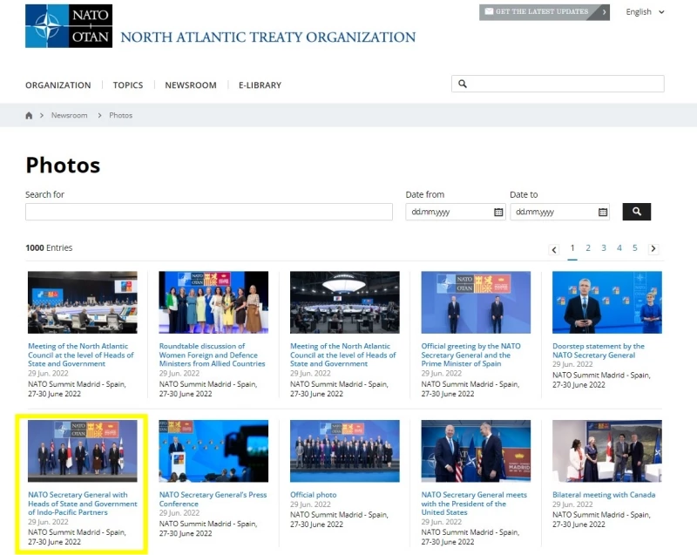Image resolution: width=697 pixels, height=555 pixels.
Task: Open Bilateral meeting with Canada thumbnail
Action: tap(607, 451)
